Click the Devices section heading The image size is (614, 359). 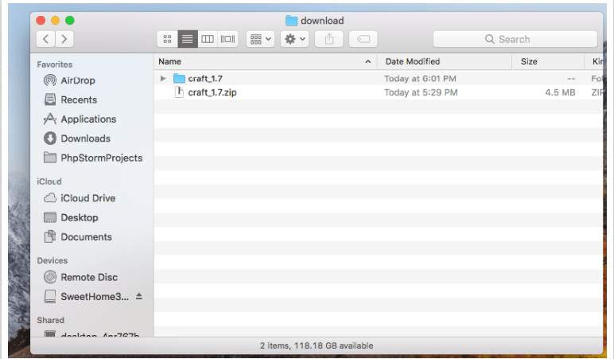pyautogui.click(x=52, y=260)
